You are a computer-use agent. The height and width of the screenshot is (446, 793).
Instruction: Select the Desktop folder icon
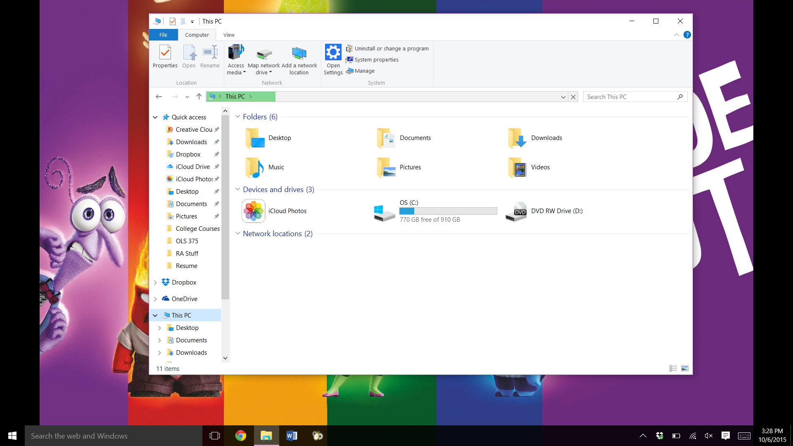coord(255,138)
